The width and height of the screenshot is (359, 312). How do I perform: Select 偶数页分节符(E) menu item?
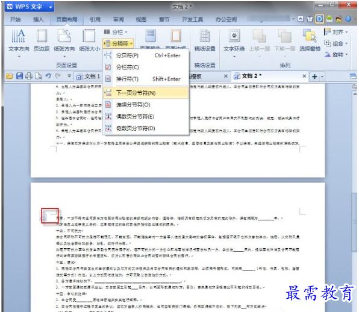(146, 116)
